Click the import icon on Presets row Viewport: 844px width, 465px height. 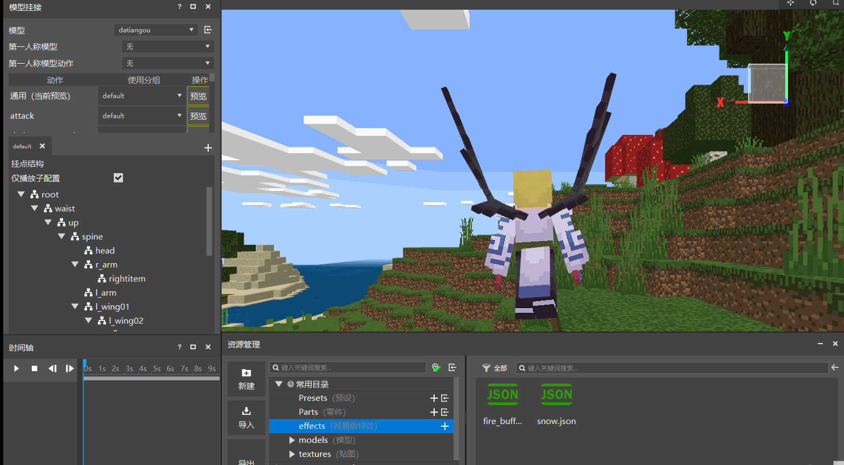pyautogui.click(x=445, y=398)
